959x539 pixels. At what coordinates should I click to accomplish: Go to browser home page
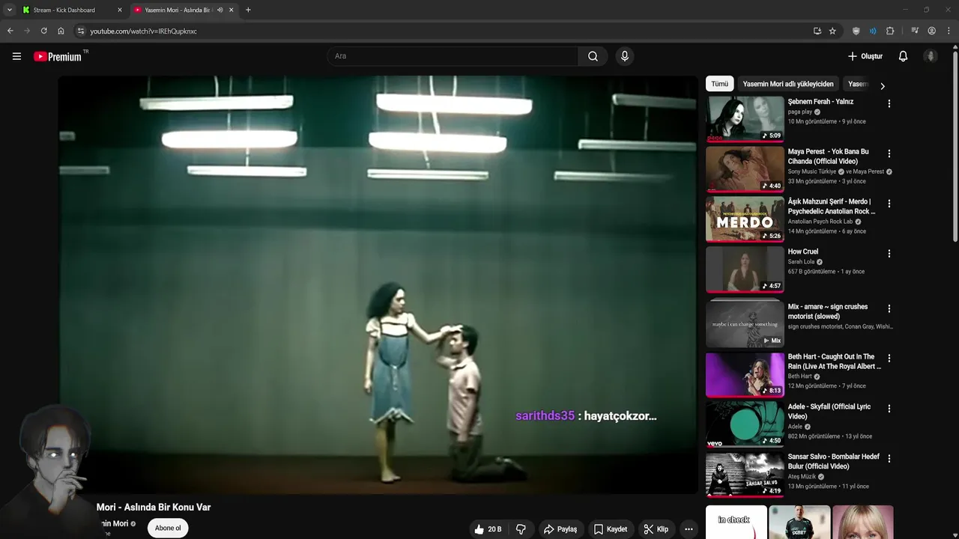61,31
